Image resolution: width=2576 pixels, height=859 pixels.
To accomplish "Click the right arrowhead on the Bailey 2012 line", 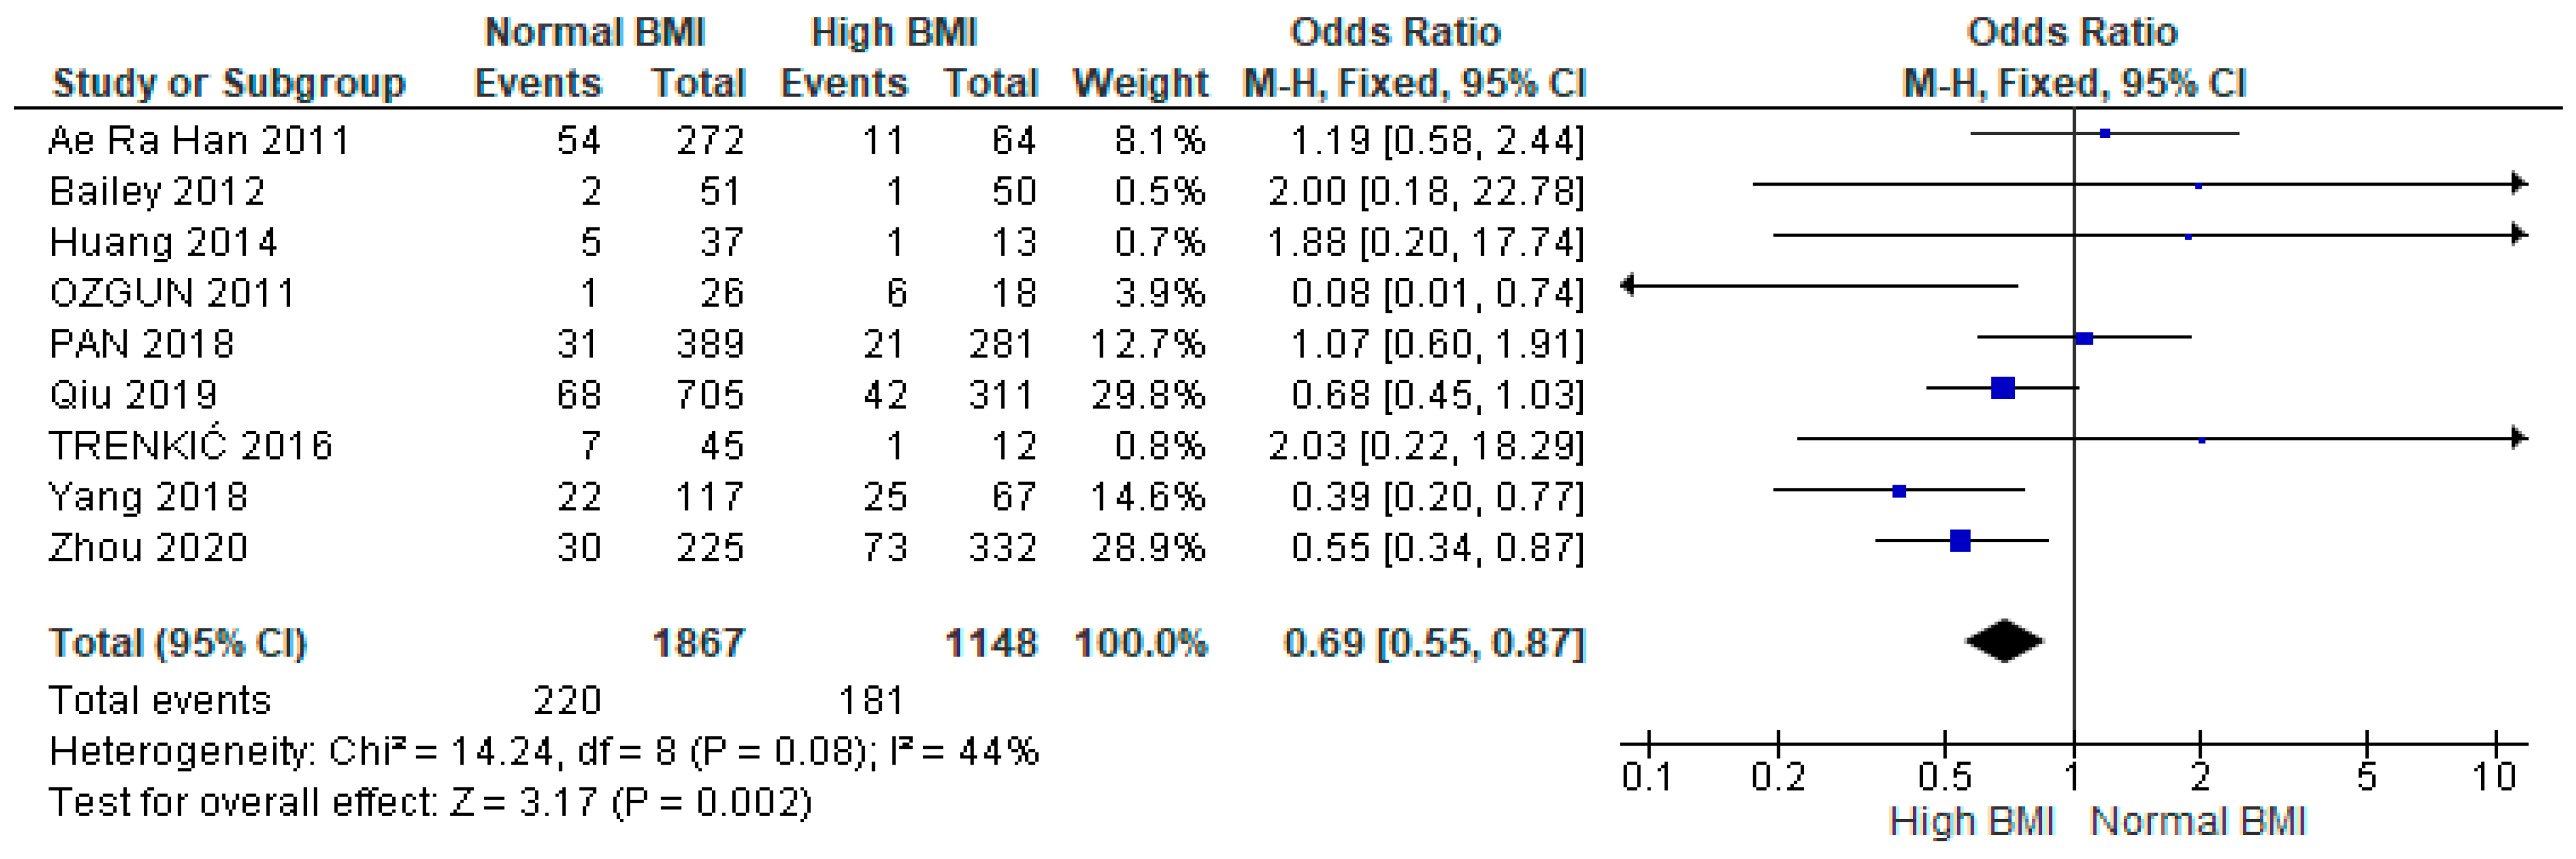I will click(x=2519, y=184).
